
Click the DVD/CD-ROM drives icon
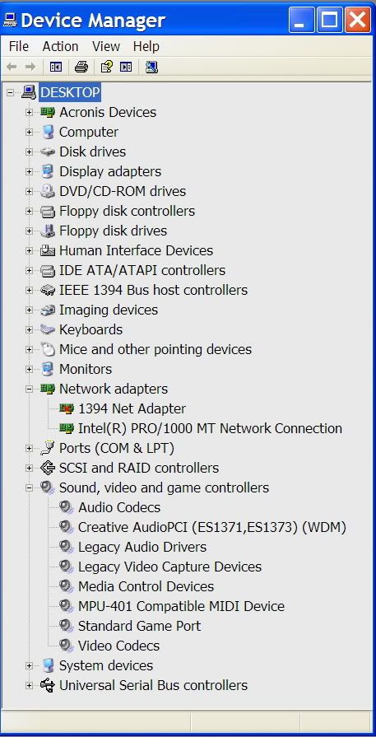pyautogui.click(x=48, y=191)
